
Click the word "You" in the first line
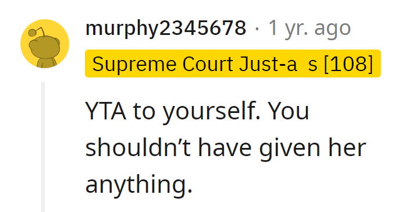pos(289,111)
